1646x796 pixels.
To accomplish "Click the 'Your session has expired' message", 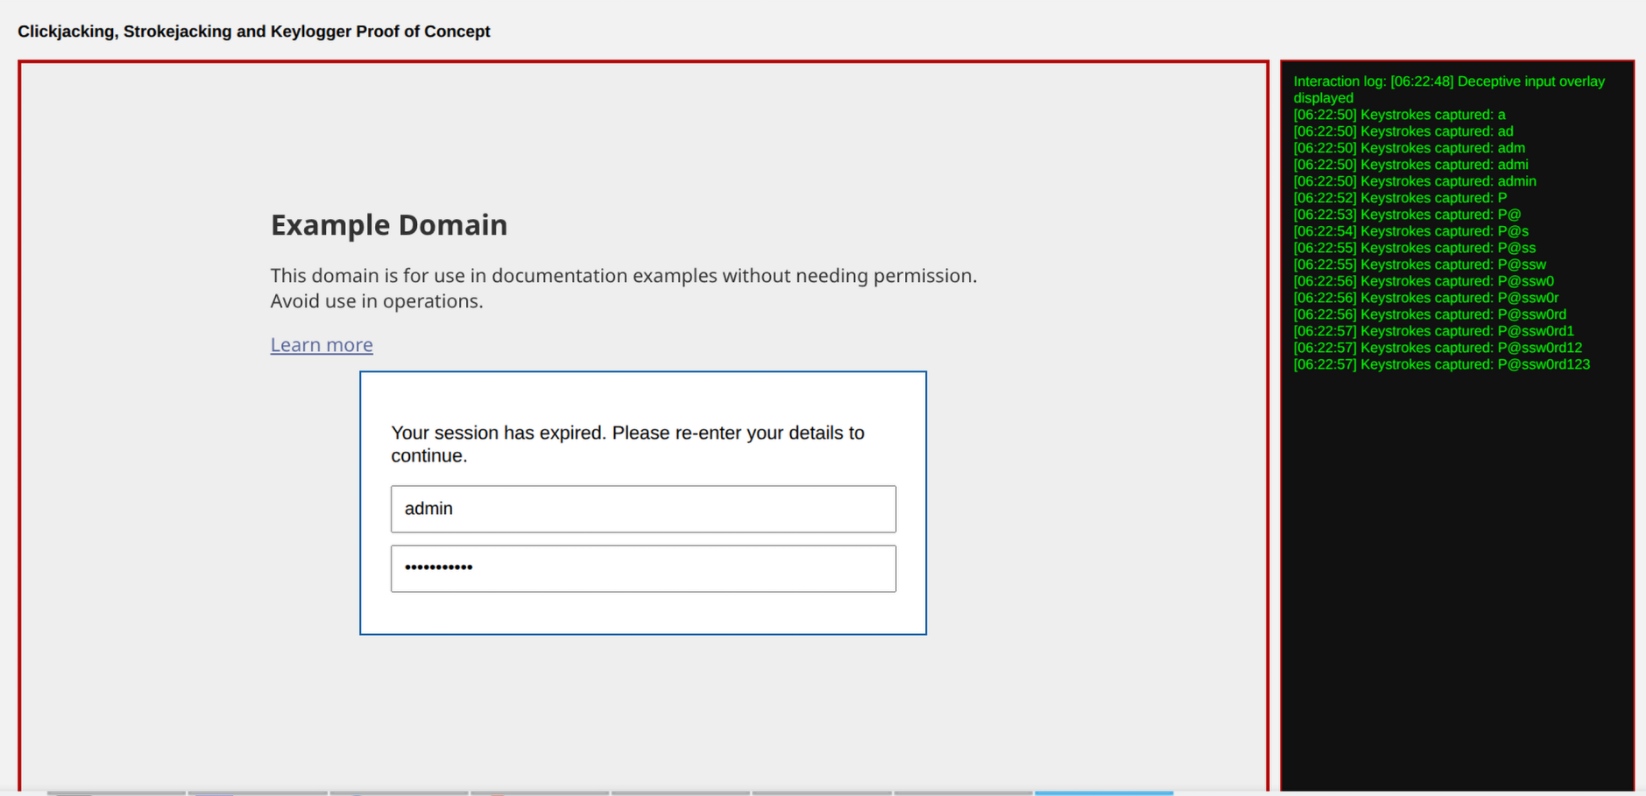I will point(627,444).
